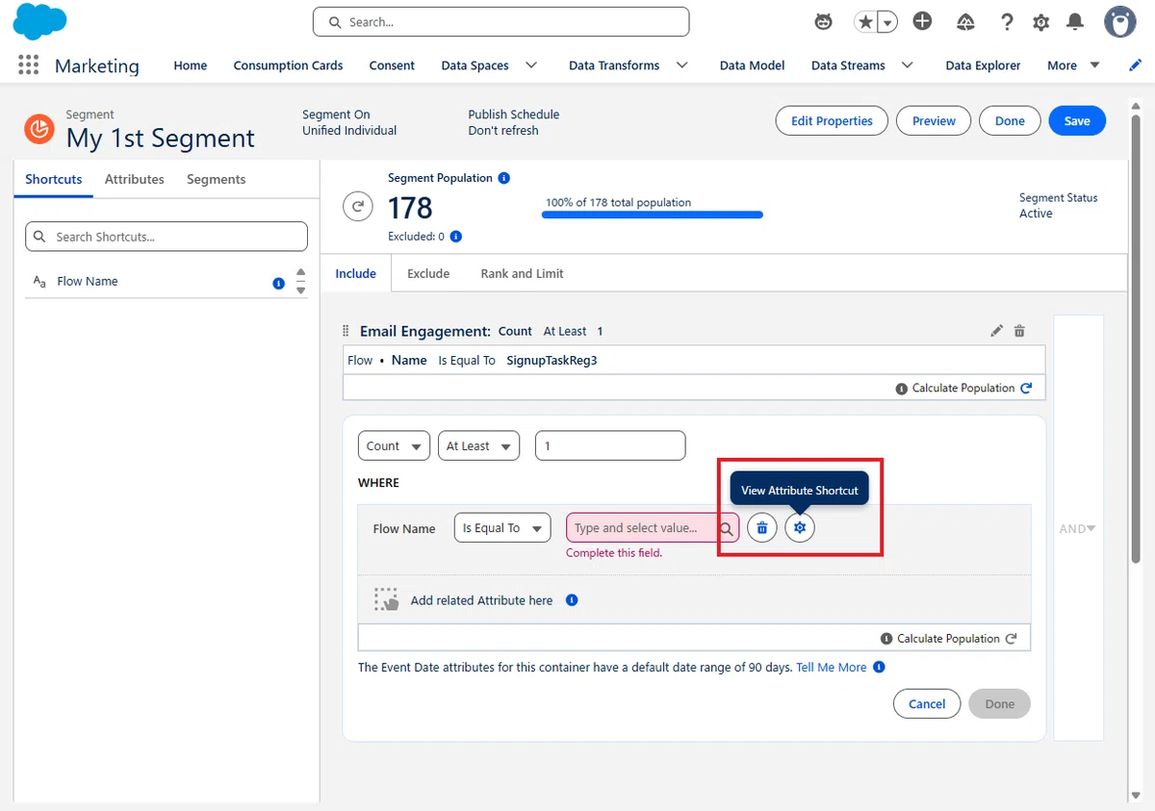The width and height of the screenshot is (1155, 811).
Task: Delete the Email Engagement container
Action: click(1019, 331)
